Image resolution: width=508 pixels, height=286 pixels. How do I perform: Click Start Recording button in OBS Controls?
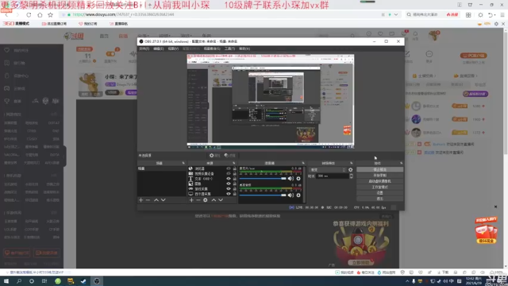pyautogui.click(x=379, y=176)
